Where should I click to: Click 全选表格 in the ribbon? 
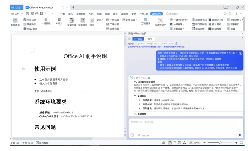tap(198, 28)
